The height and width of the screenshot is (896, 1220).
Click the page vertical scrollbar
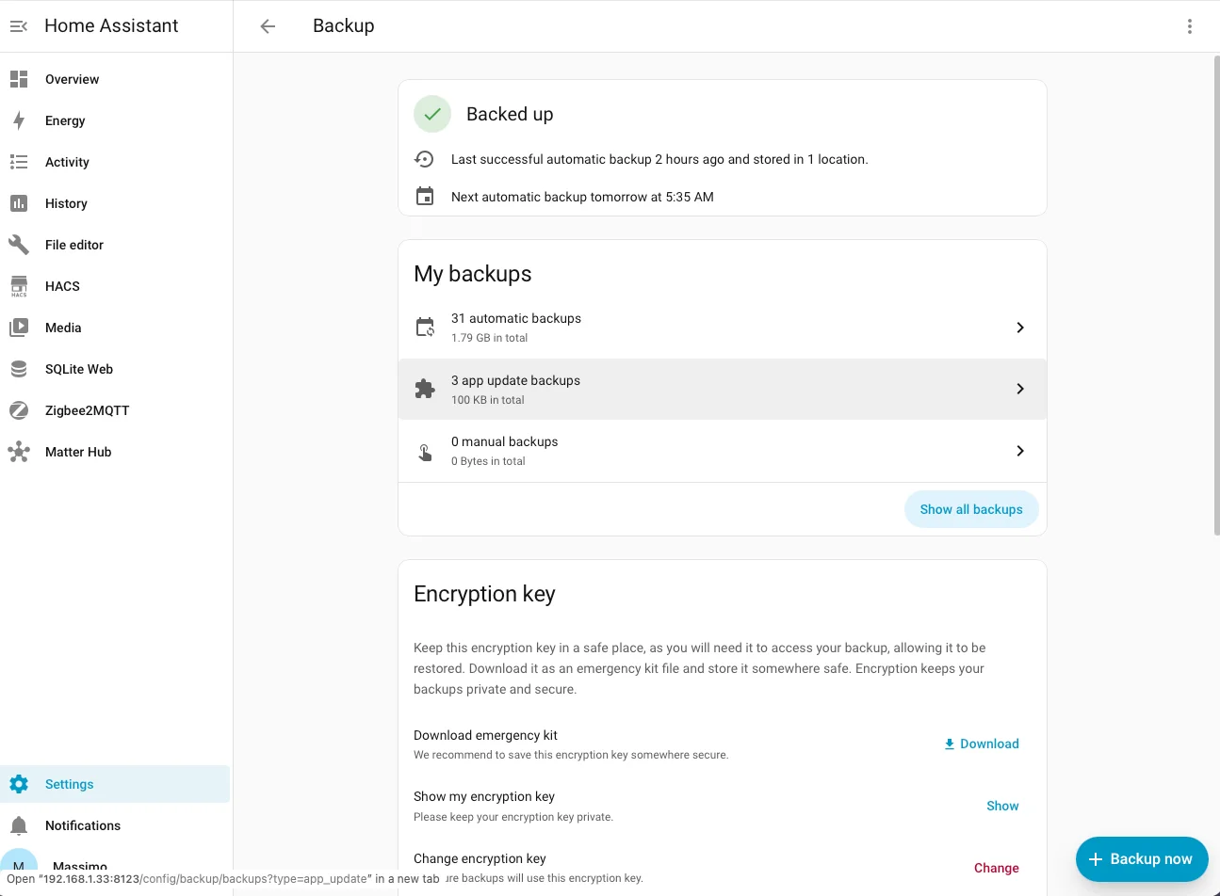coord(1216,296)
